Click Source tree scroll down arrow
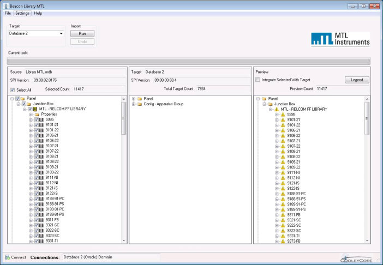Screen dimensions: 383x265 pyautogui.click(x=124, y=240)
